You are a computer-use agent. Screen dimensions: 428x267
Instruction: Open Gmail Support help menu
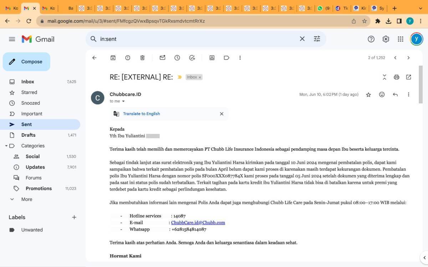click(371, 39)
